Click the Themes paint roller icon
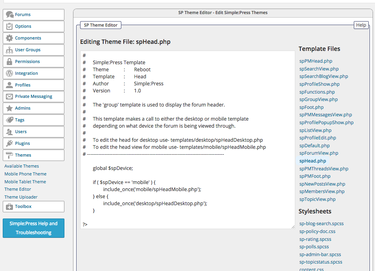This screenshot has width=375, height=271. click(9, 155)
